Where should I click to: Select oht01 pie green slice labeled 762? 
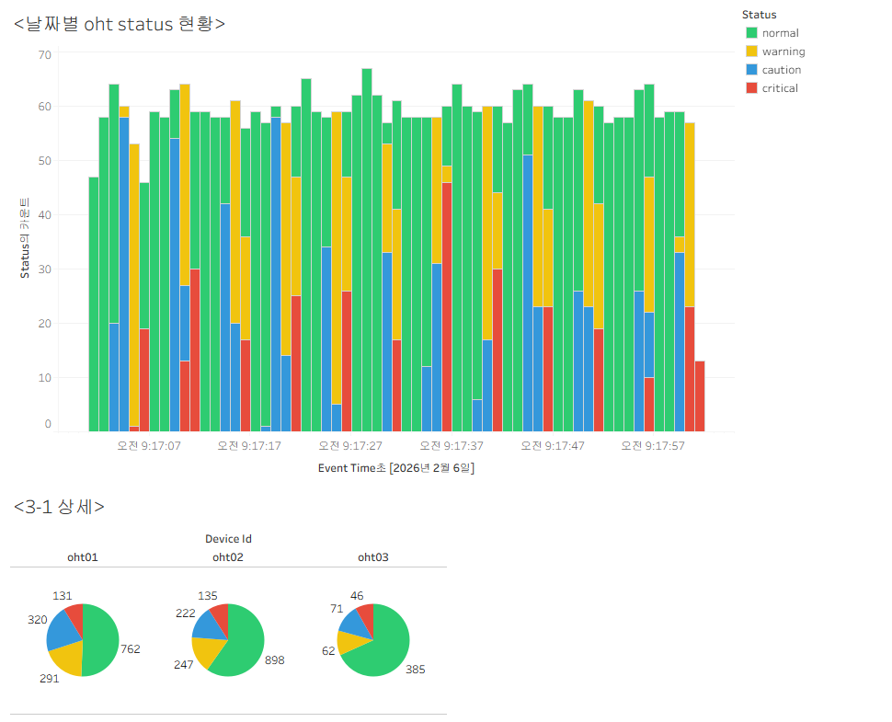click(101, 640)
